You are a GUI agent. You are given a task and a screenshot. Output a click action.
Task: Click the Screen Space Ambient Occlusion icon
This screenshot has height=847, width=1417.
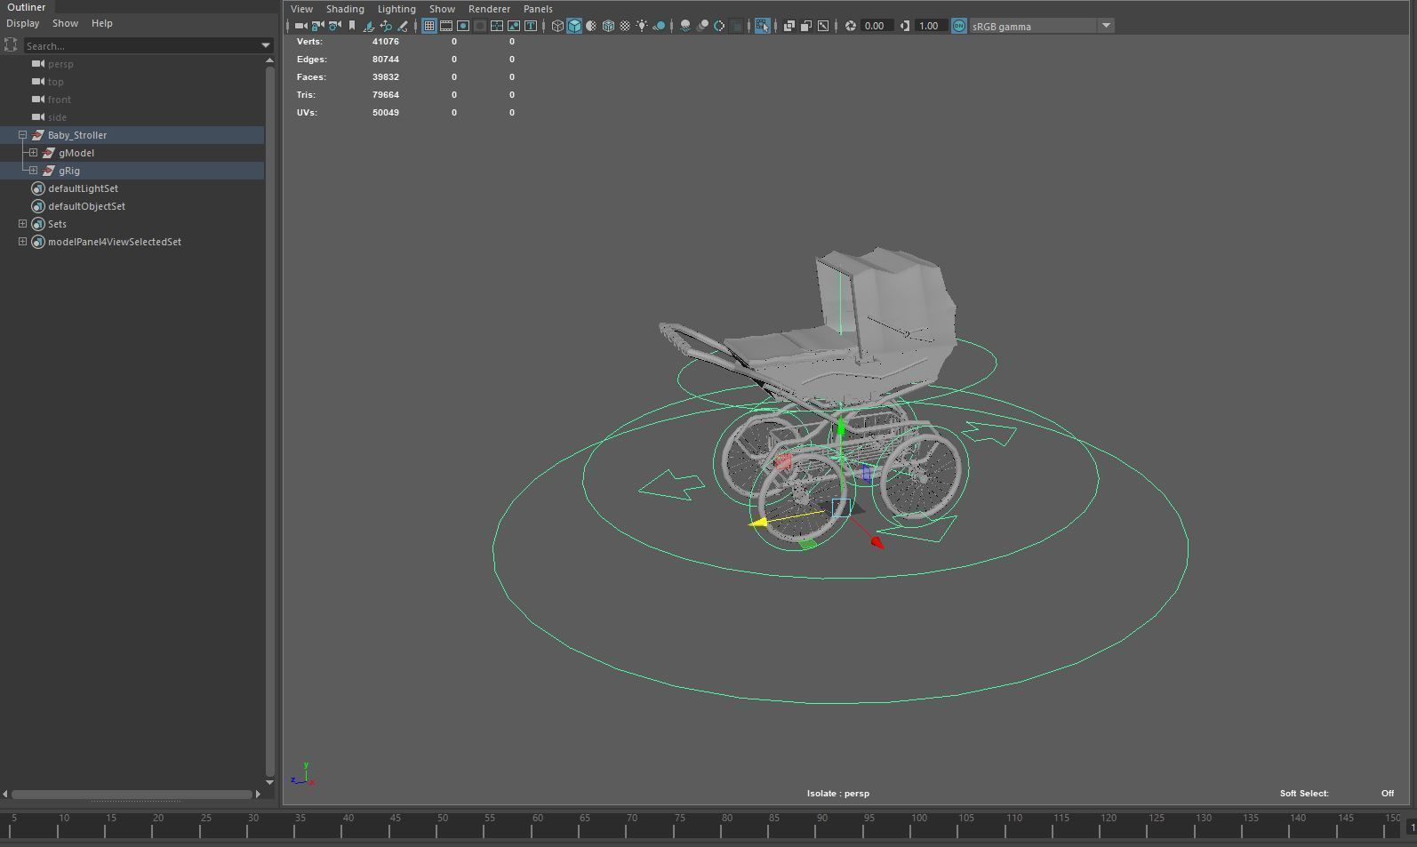pos(685,26)
